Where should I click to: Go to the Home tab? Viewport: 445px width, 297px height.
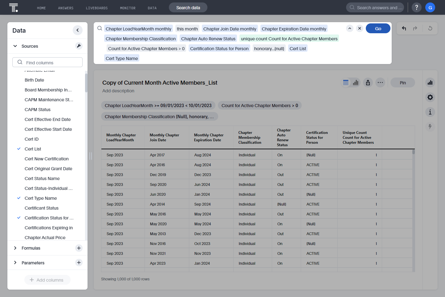[41, 8]
